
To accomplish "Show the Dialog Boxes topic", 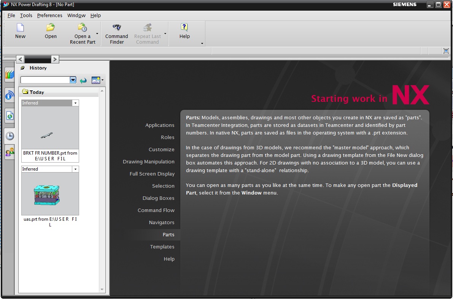I will click(x=158, y=198).
